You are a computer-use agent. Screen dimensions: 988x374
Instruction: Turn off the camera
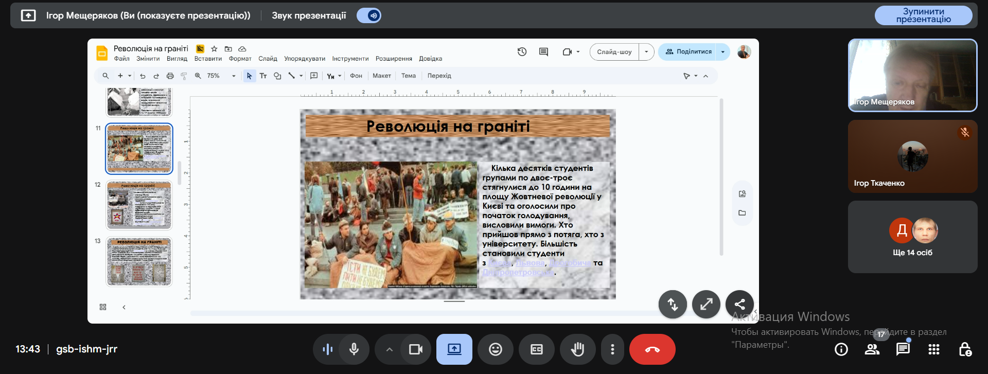415,349
